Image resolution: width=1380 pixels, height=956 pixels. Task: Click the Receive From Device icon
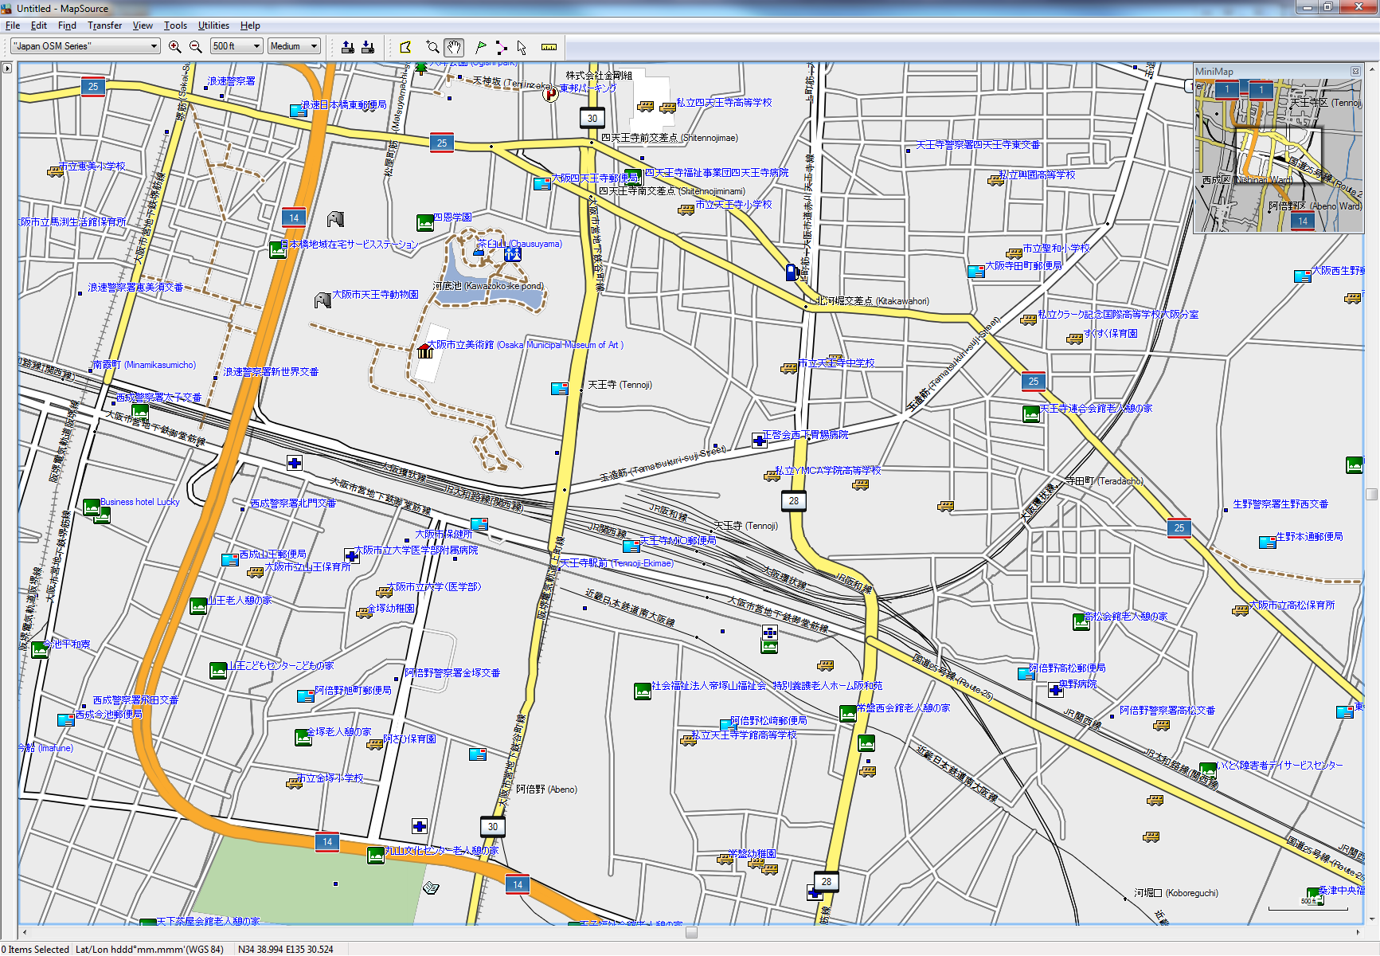[368, 47]
